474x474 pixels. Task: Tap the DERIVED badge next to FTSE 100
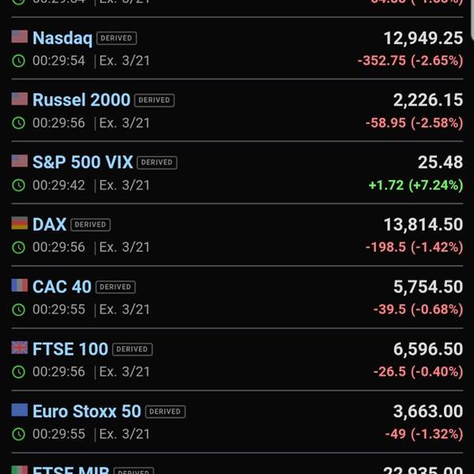pyautogui.click(x=133, y=349)
